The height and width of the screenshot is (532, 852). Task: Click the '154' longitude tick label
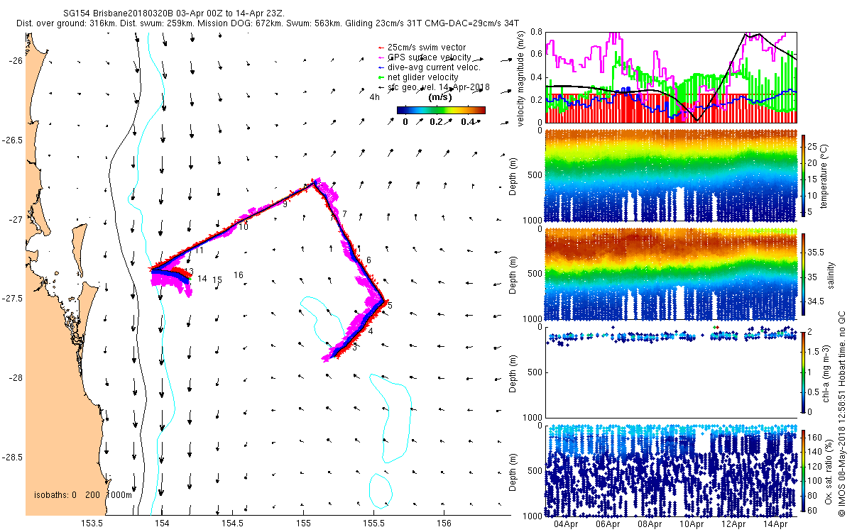pos(163,524)
